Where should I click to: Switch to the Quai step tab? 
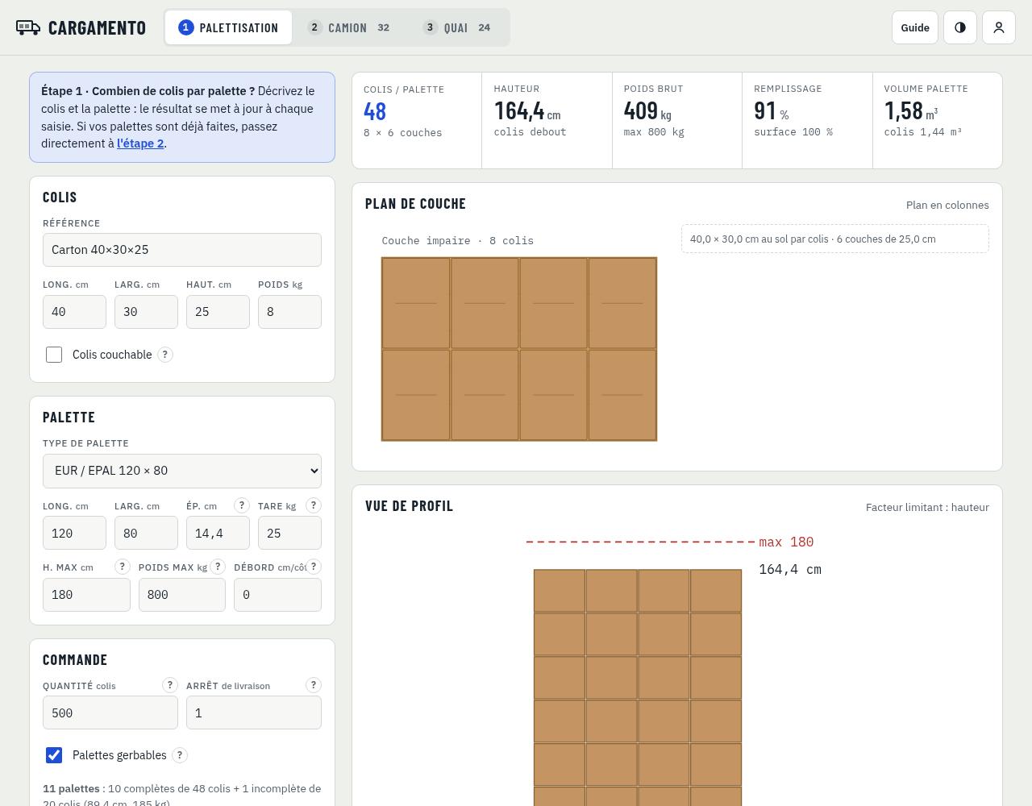tap(457, 27)
